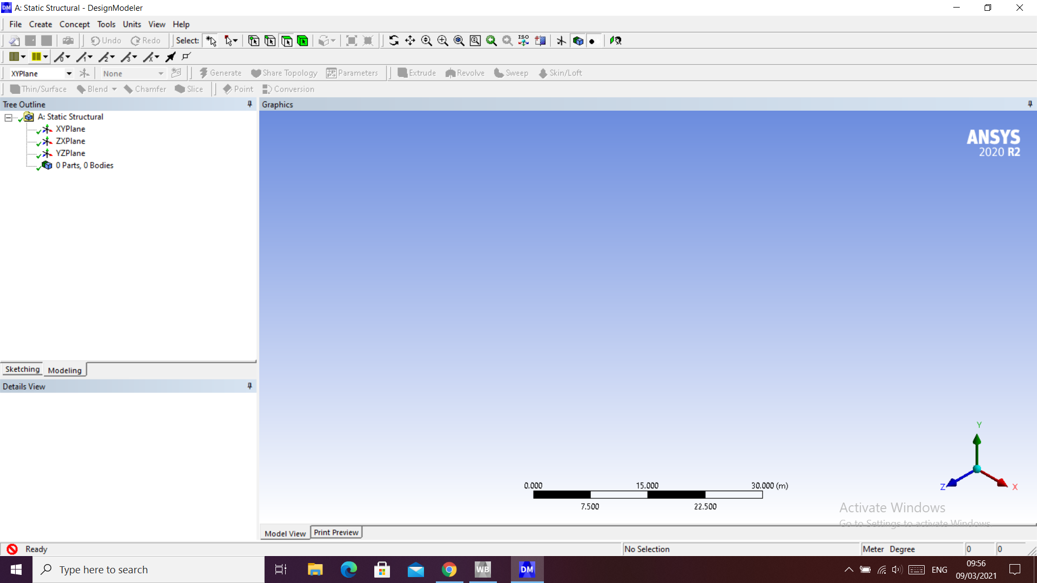Open the Print Preview tab

(336, 532)
